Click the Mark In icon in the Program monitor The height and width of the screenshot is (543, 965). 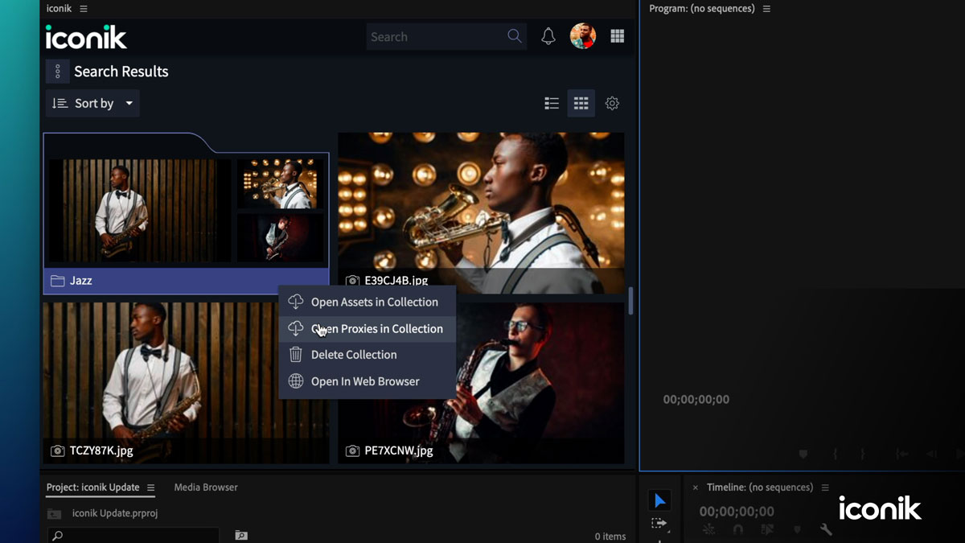[835, 453]
